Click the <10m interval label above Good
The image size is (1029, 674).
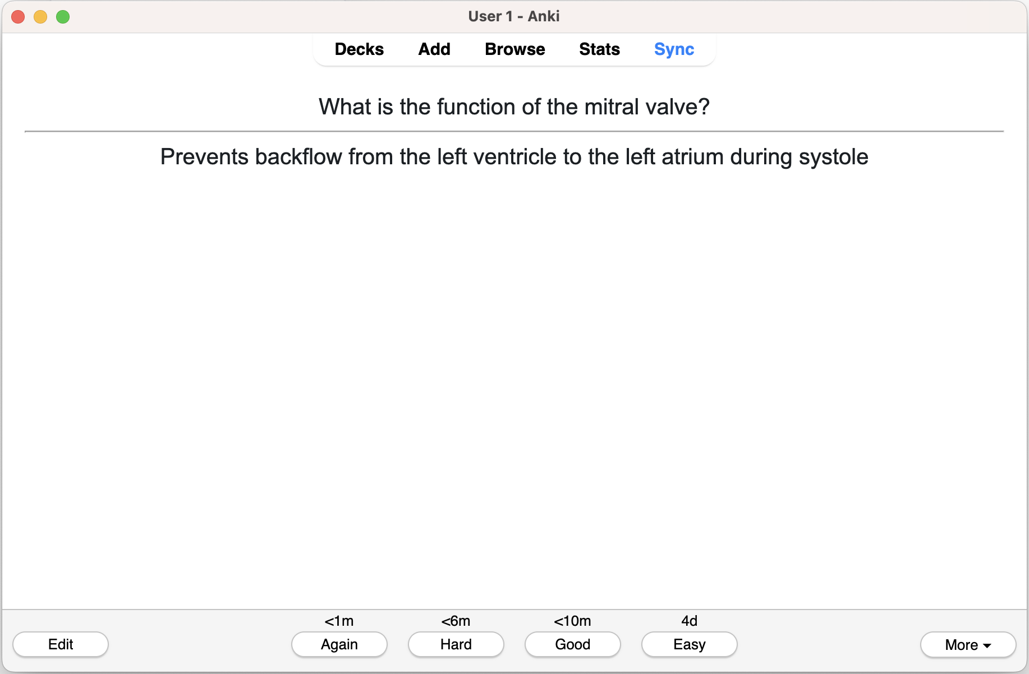coord(573,621)
